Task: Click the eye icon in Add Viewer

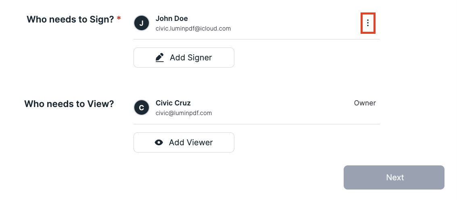Action: pyautogui.click(x=159, y=142)
